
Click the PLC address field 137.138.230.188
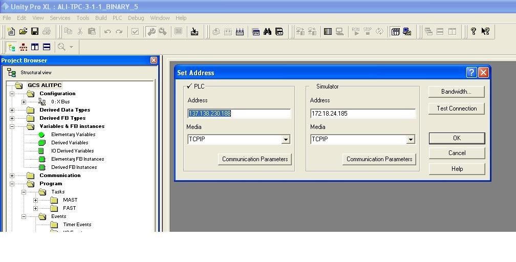tap(239, 114)
